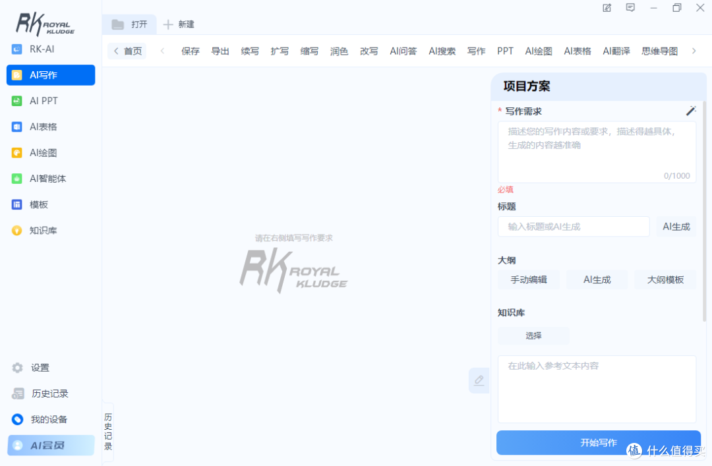
Task: Click the edit note icon in title bar
Action: point(607,8)
